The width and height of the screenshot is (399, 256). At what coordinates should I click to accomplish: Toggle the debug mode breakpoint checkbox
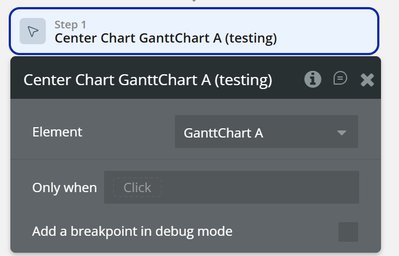[x=348, y=231]
